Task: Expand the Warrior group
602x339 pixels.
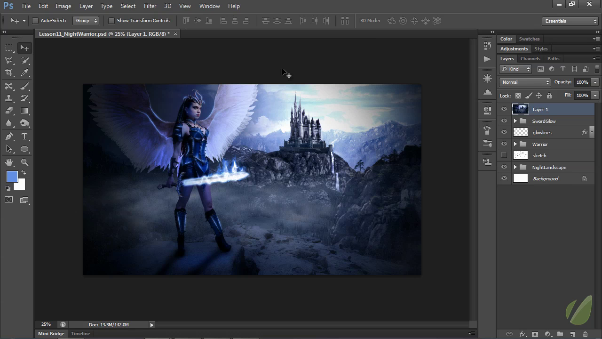Action: click(x=515, y=144)
